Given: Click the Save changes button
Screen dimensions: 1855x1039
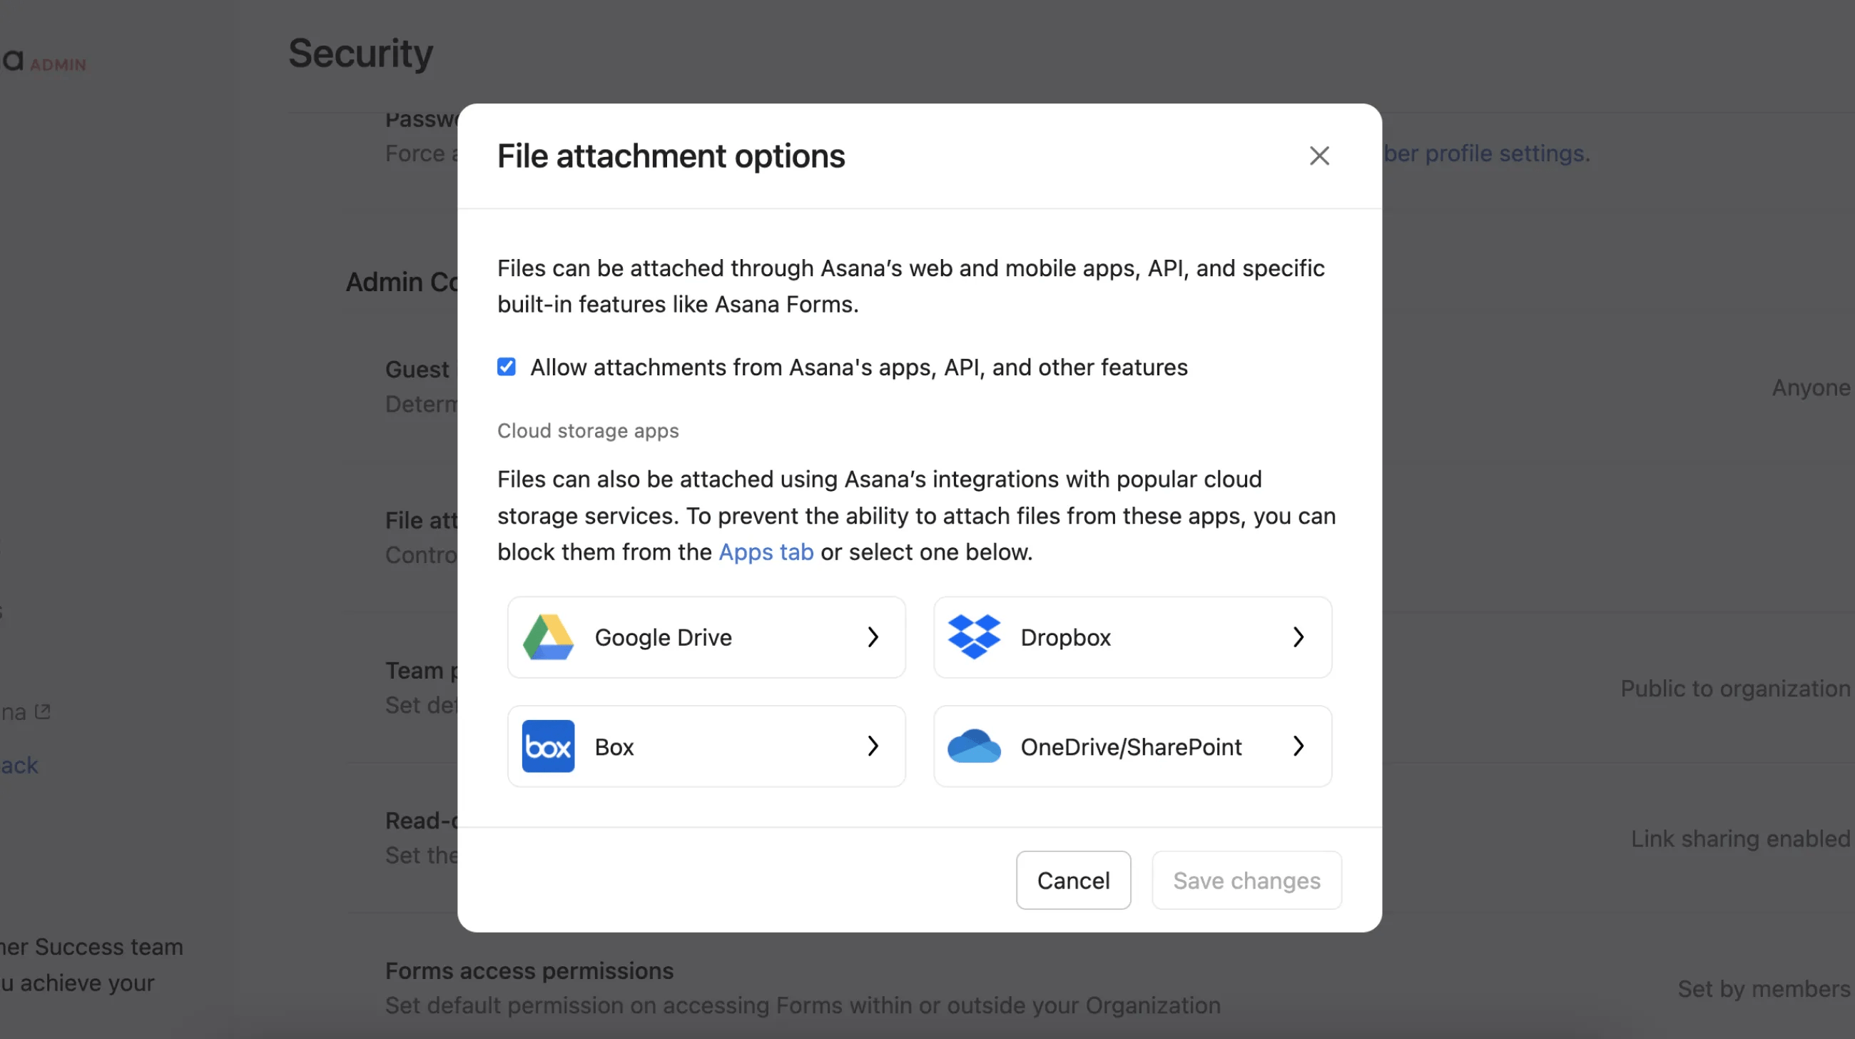Looking at the screenshot, I should 1246,880.
